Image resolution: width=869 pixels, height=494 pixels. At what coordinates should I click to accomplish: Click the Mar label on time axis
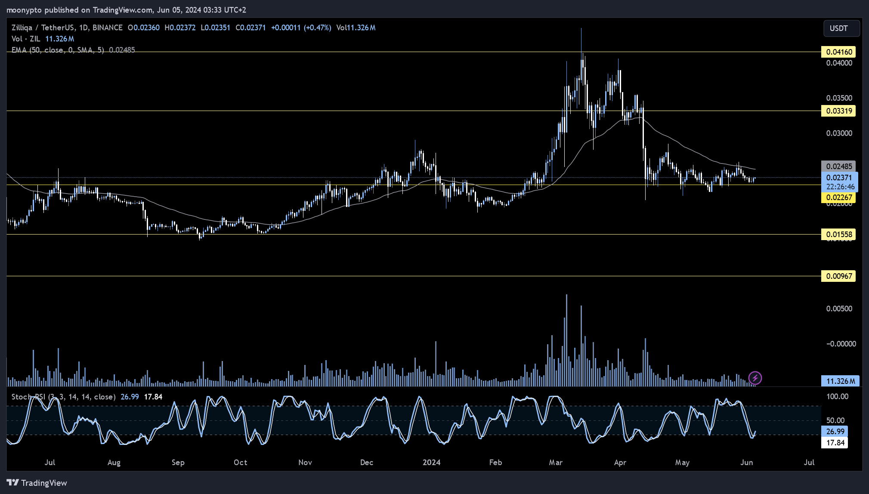click(x=556, y=463)
